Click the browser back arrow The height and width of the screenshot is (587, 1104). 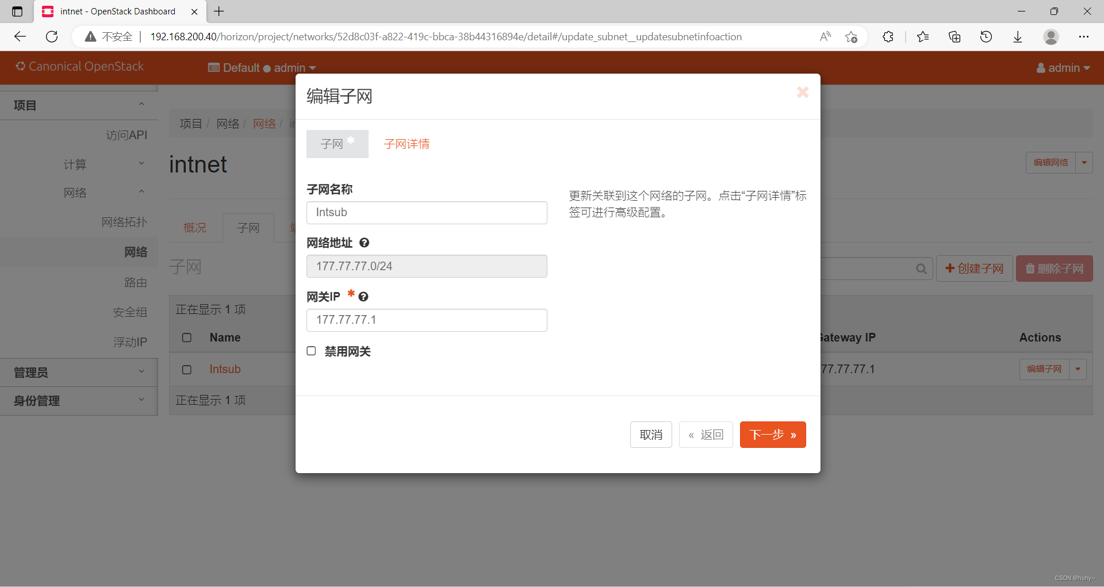click(x=20, y=37)
